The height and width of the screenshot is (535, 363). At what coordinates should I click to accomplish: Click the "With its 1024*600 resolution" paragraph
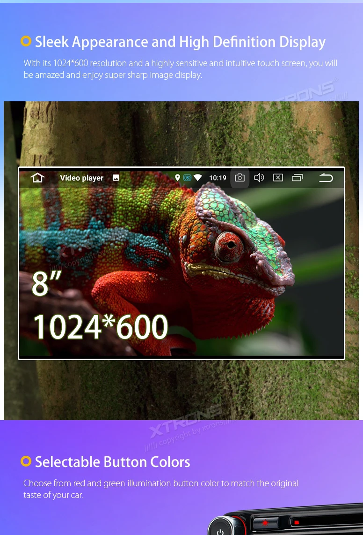tap(180, 69)
